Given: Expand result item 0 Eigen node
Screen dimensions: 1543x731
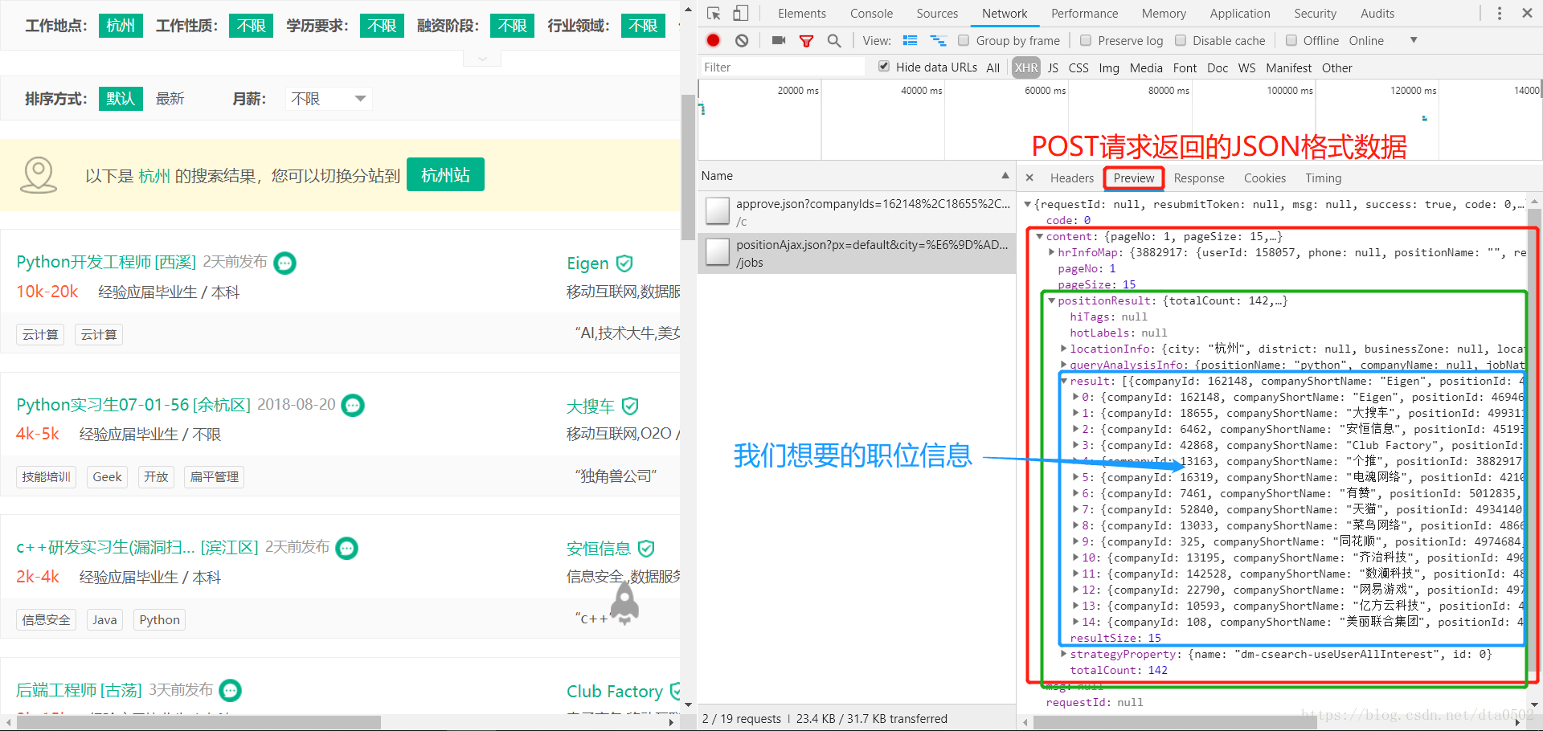Looking at the screenshot, I should point(1075,397).
